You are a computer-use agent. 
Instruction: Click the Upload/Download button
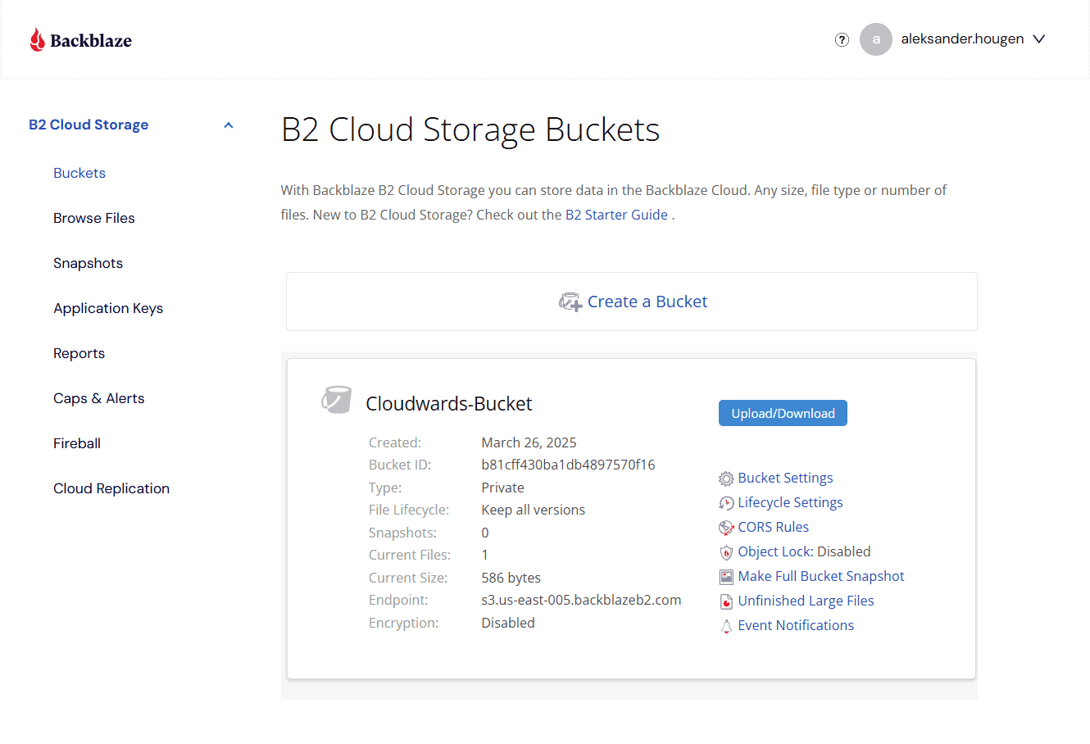pyautogui.click(x=783, y=413)
